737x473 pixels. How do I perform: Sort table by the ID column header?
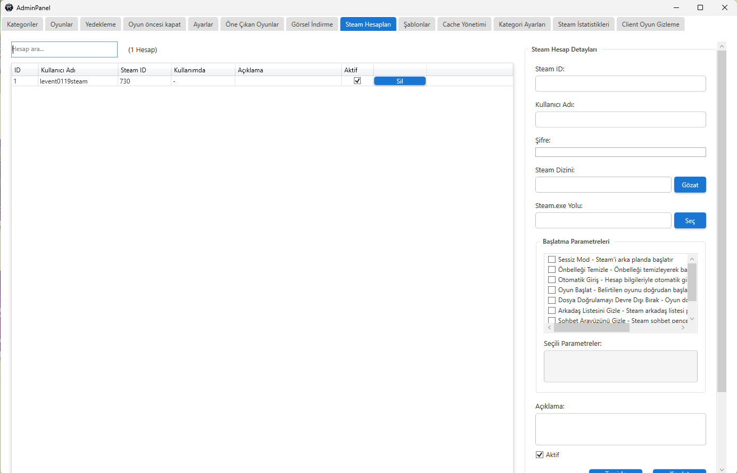pyautogui.click(x=25, y=70)
